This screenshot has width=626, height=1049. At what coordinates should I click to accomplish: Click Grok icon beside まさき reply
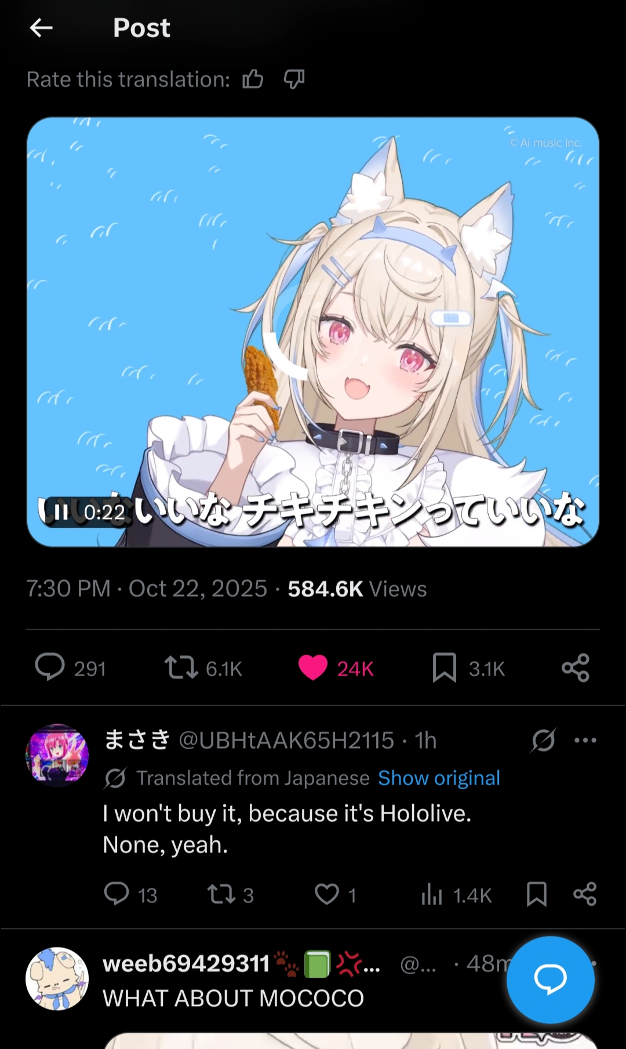click(x=544, y=740)
